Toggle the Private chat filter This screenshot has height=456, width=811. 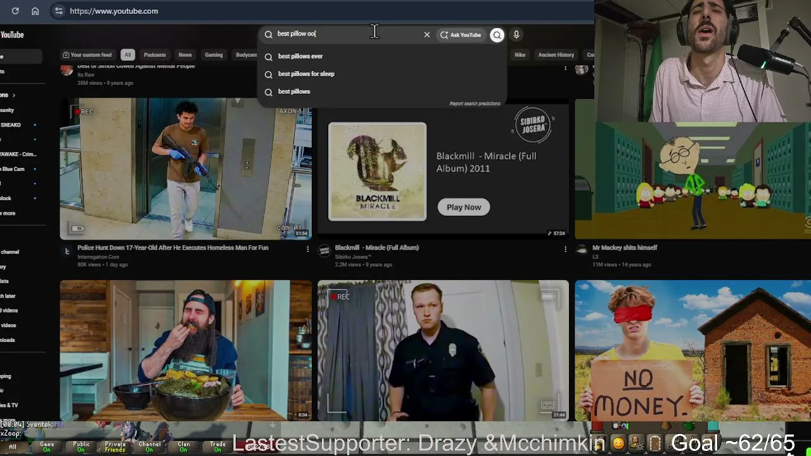[115, 446]
